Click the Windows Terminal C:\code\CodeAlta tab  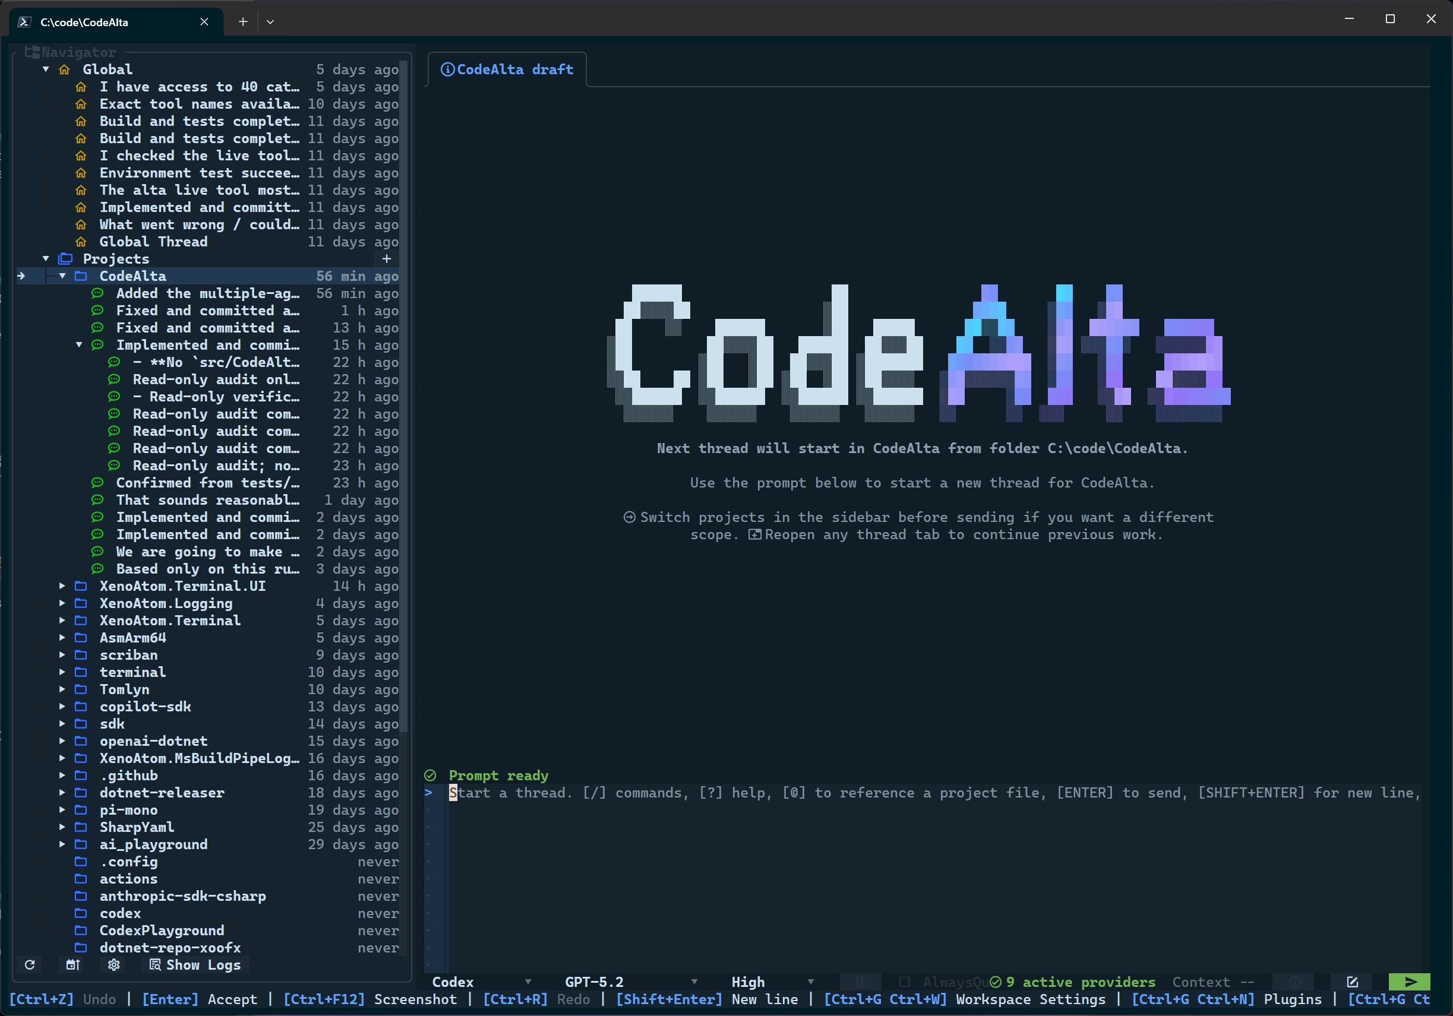tap(116, 22)
